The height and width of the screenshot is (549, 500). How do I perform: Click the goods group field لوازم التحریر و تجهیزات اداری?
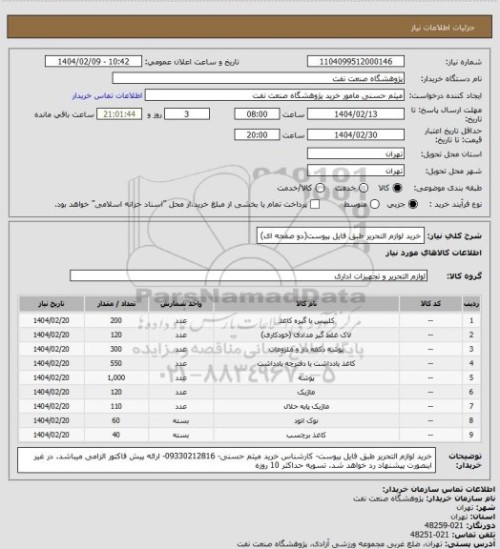(x=249, y=275)
